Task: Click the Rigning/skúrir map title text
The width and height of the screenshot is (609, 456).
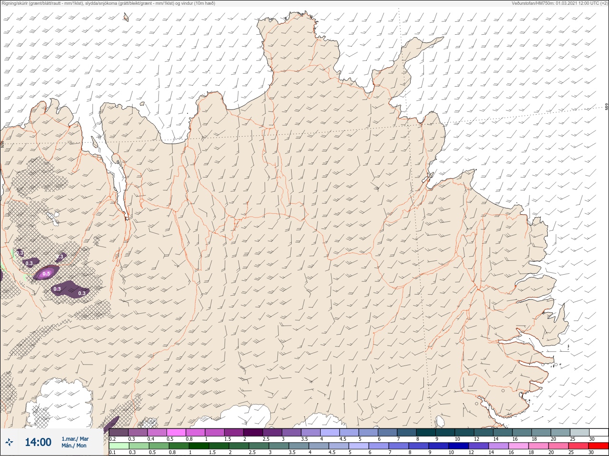Action: coord(108,3)
